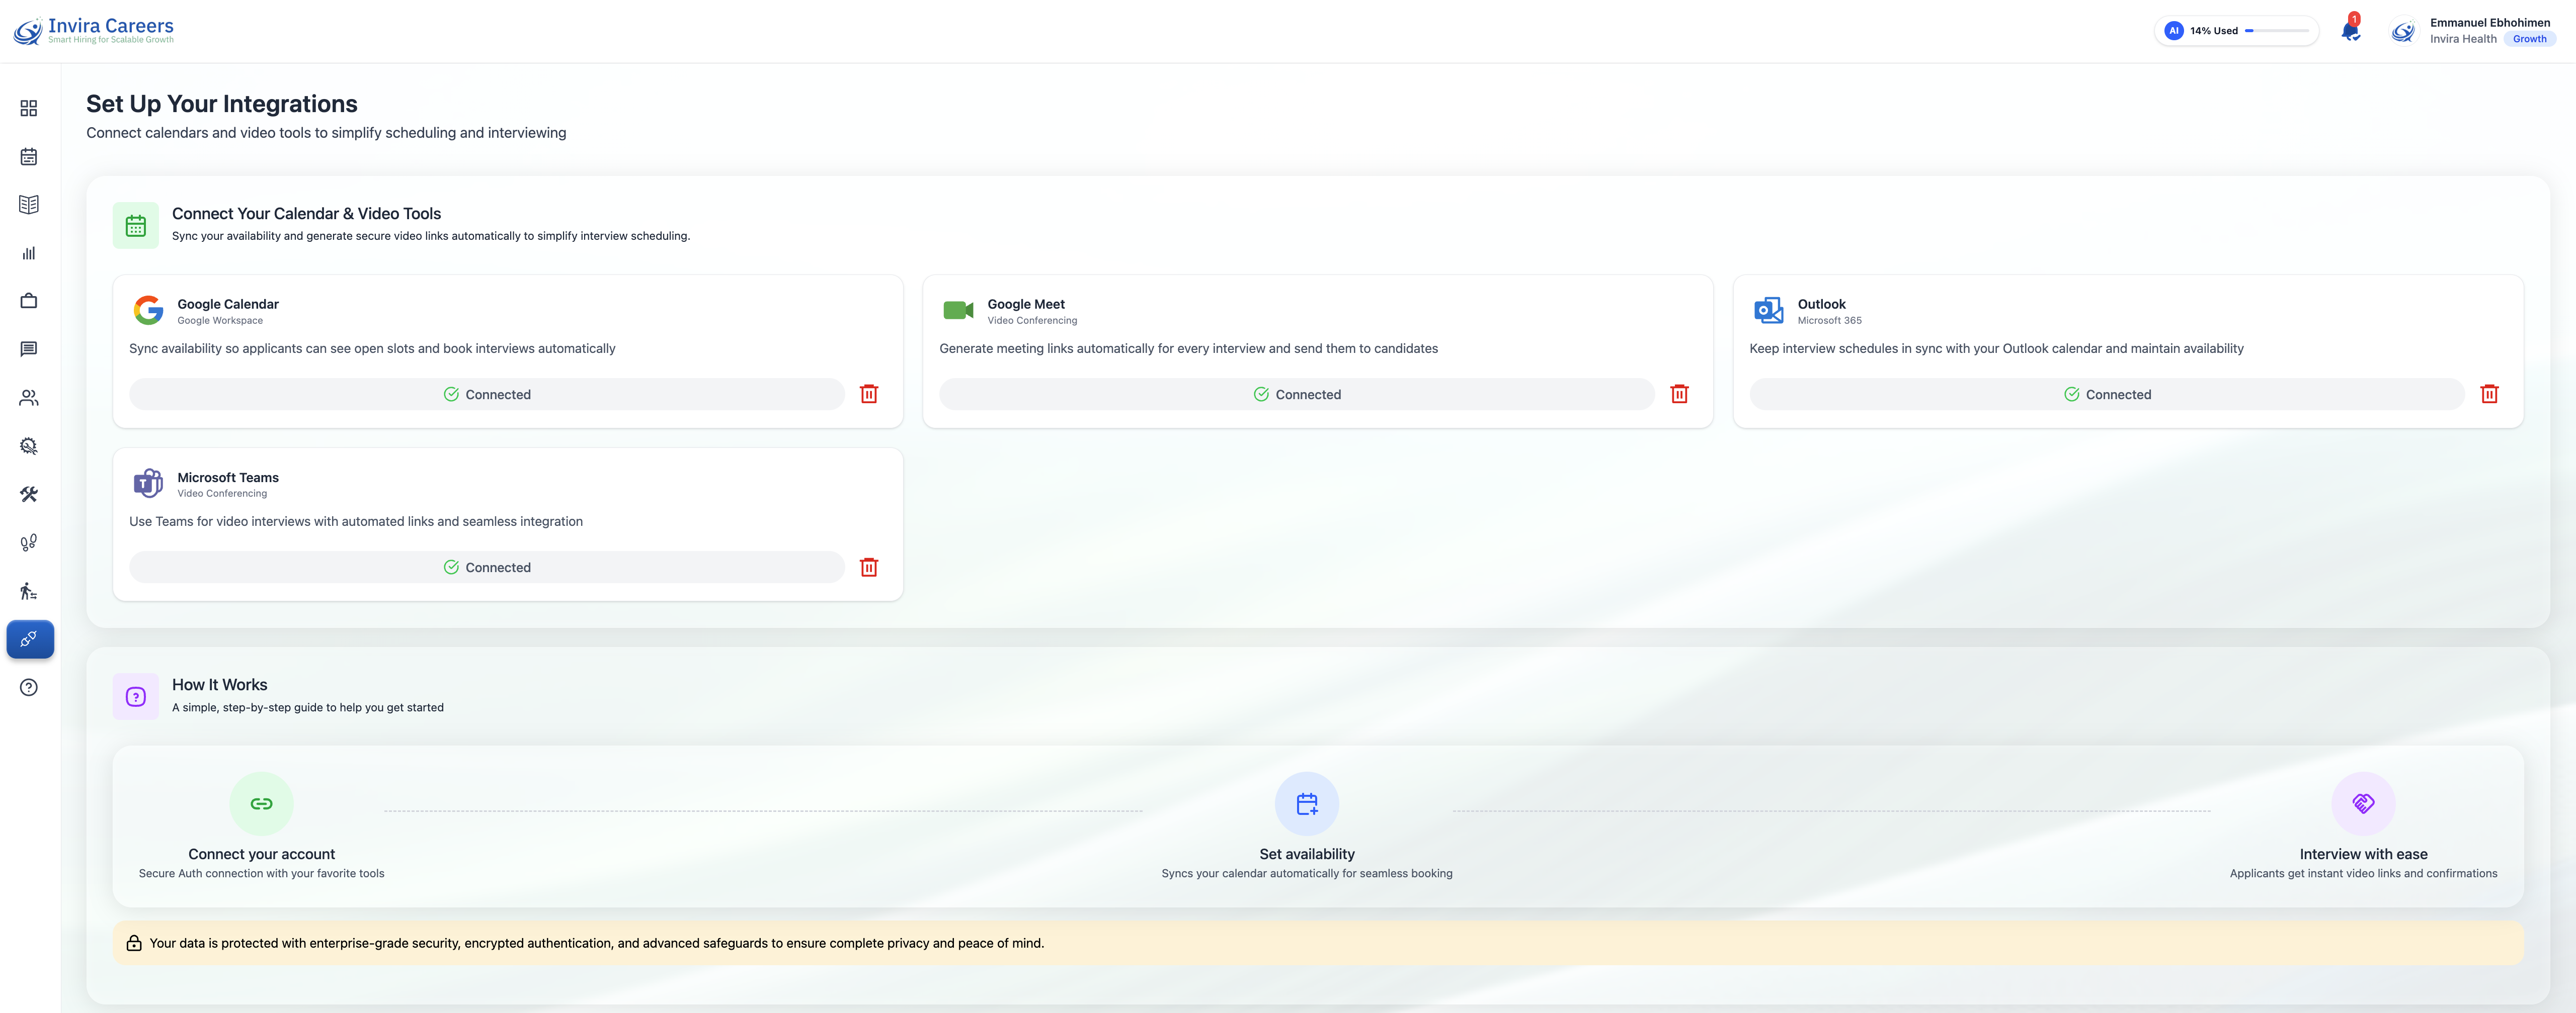The width and height of the screenshot is (2576, 1013).
Task: Open the help question mark sidebar icon
Action: point(29,687)
